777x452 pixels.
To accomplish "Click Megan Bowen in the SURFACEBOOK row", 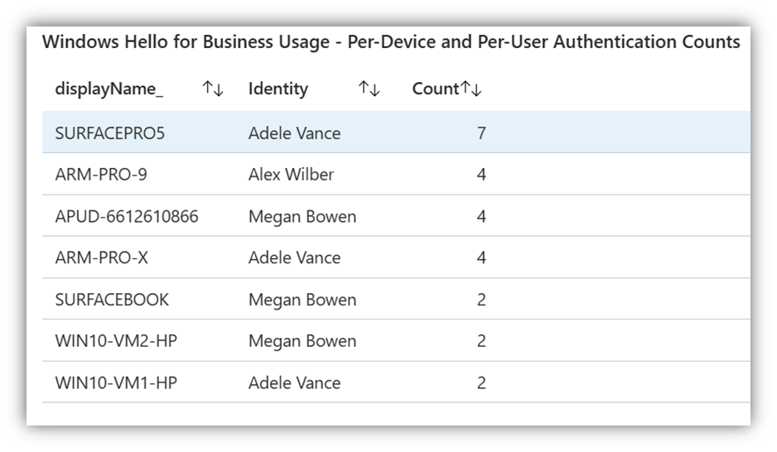I will (302, 300).
